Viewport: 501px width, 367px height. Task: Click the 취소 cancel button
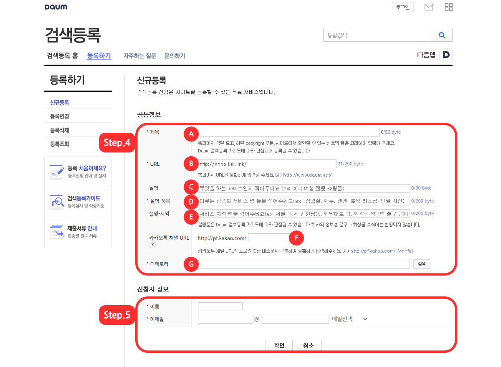(308, 346)
